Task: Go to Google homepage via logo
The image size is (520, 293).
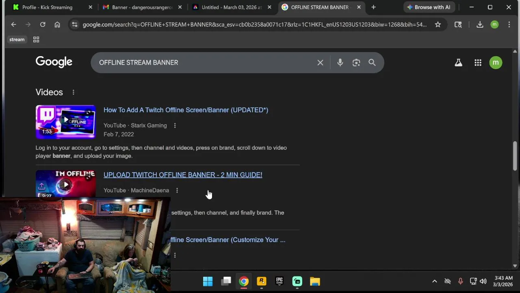Action: [54, 62]
